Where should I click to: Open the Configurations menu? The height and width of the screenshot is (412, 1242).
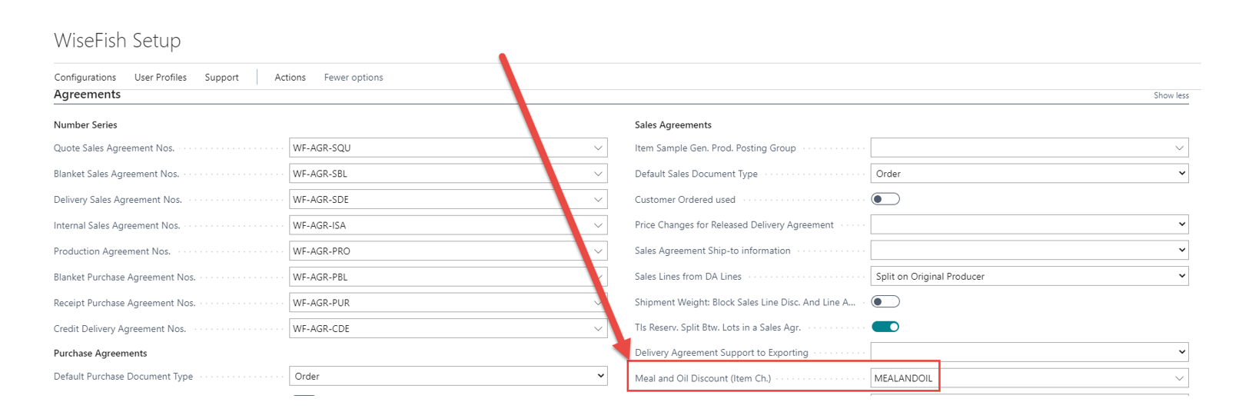[x=85, y=78]
